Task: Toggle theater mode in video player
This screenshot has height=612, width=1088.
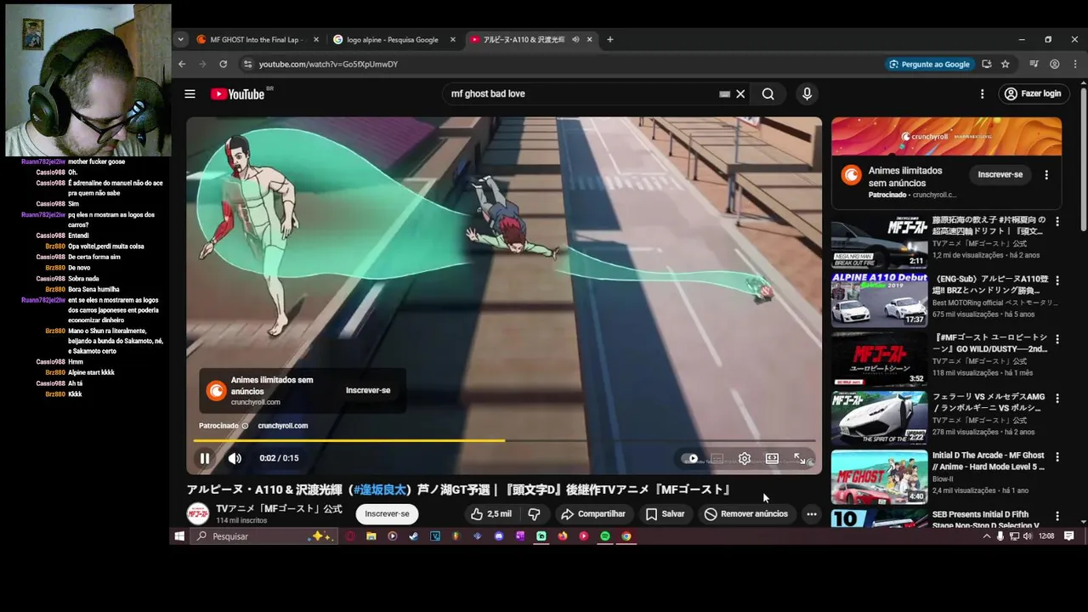Action: click(772, 458)
